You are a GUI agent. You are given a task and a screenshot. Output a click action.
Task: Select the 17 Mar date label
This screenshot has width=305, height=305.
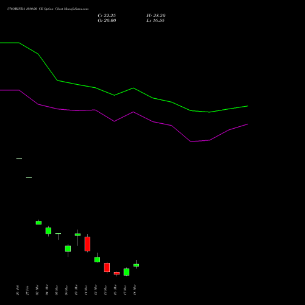click(125, 290)
